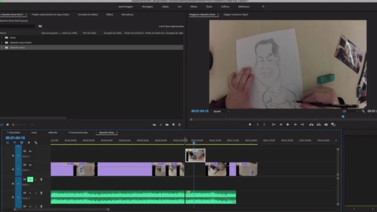Toggle insert sequences as nests button
This screenshot has width=377, height=212.
(7, 143)
